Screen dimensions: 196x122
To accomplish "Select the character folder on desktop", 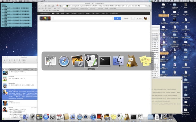I will pos(186,58).
